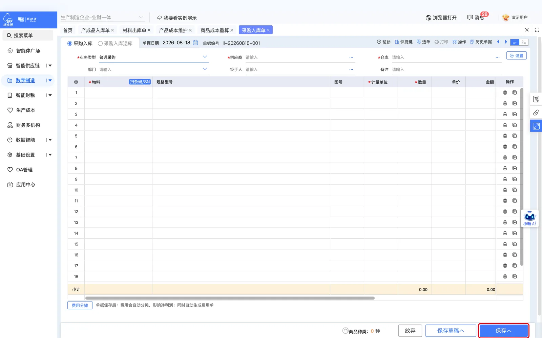
Task: Click 选单 in the toolbar
Action: (x=423, y=42)
